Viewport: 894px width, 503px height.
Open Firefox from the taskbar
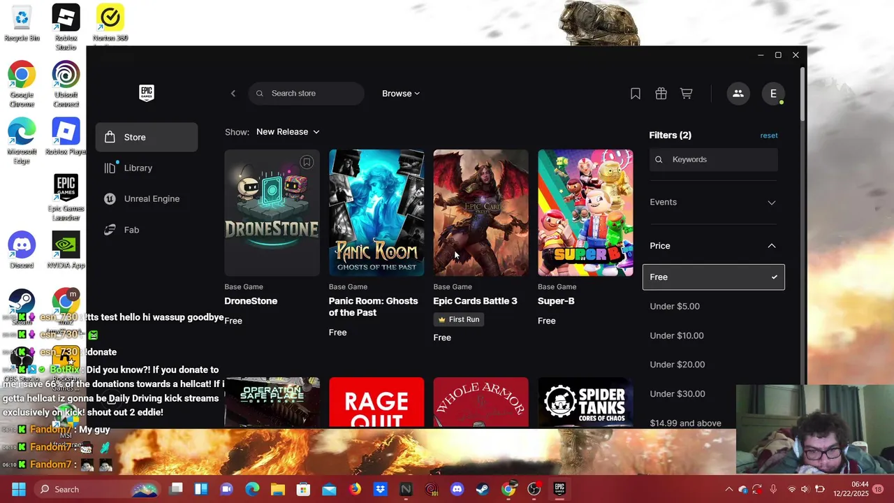pos(355,489)
